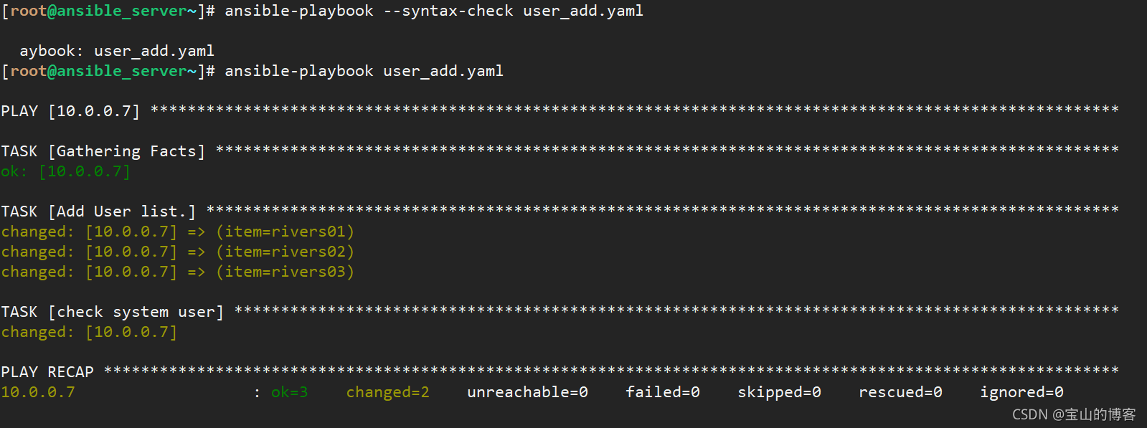Image resolution: width=1147 pixels, height=428 pixels.
Task: Click the TASK [Gathering Facts] header
Action: (x=103, y=151)
